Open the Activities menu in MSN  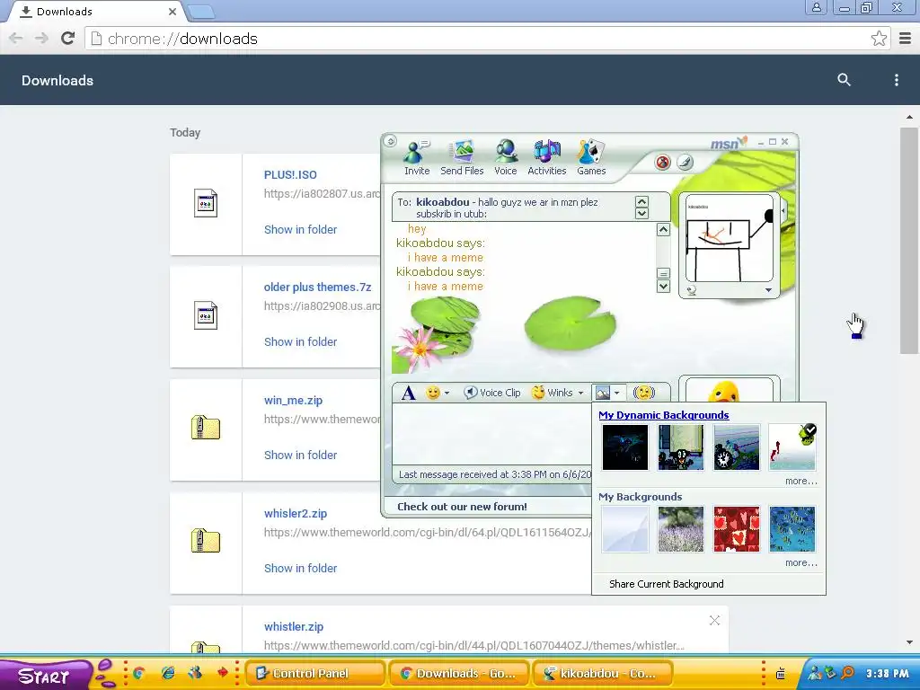click(x=547, y=158)
